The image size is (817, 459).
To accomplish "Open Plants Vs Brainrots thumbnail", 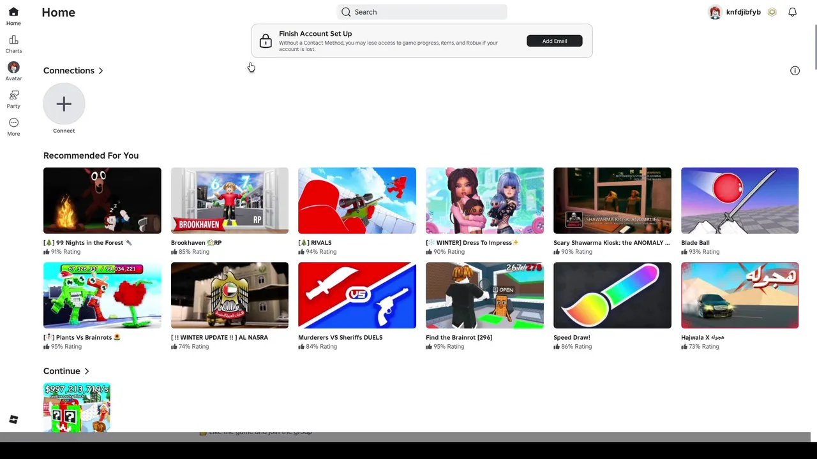I will [x=102, y=296].
